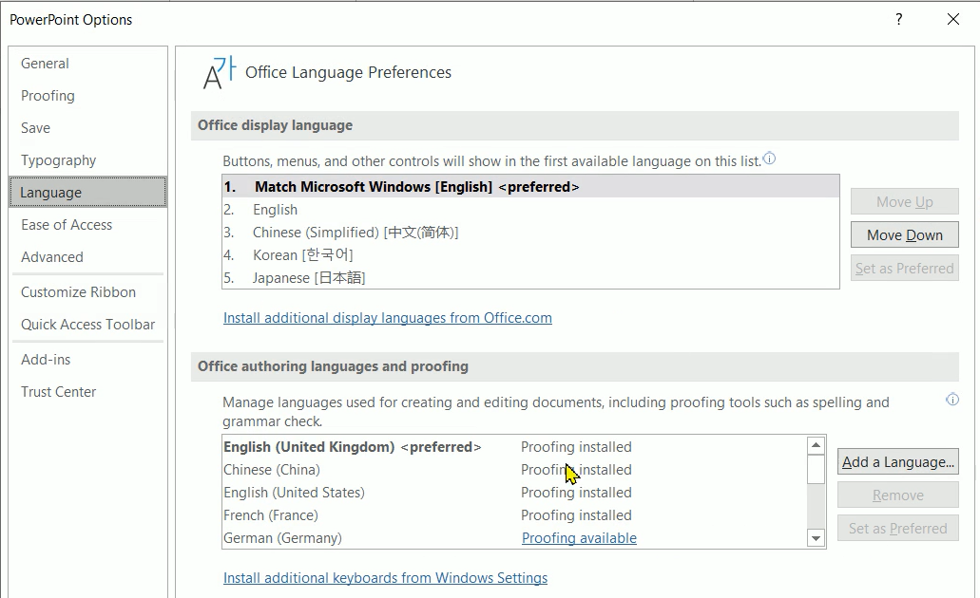Click authoring list scrollbar up arrow
Viewport: 980px width, 598px height.
816,445
